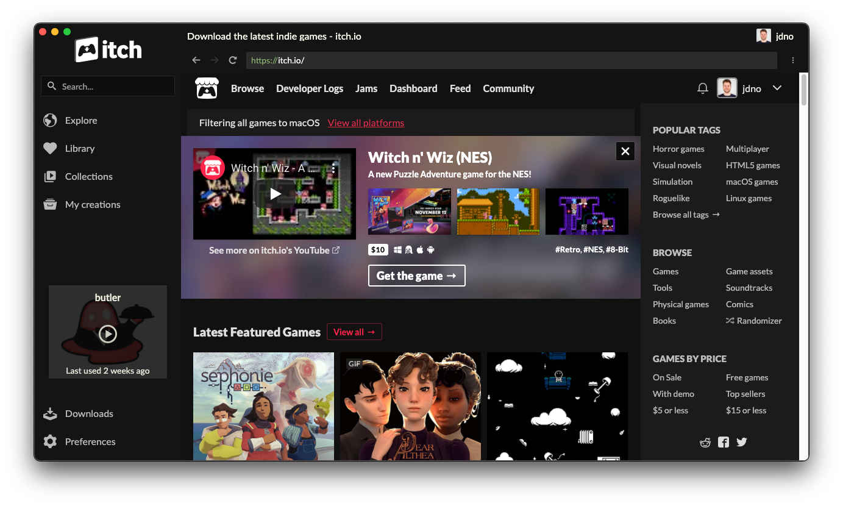Open the itch.io Twitter icon
Image resolution: width=843 pixels, height=506 pixels.
[741, 442]
